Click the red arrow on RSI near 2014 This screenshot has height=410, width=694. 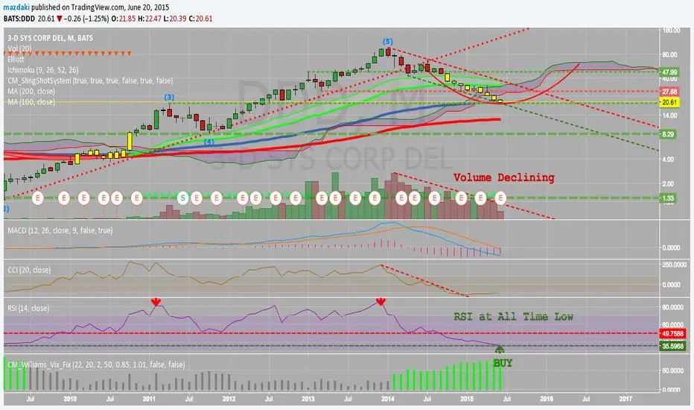pos(381,302)
